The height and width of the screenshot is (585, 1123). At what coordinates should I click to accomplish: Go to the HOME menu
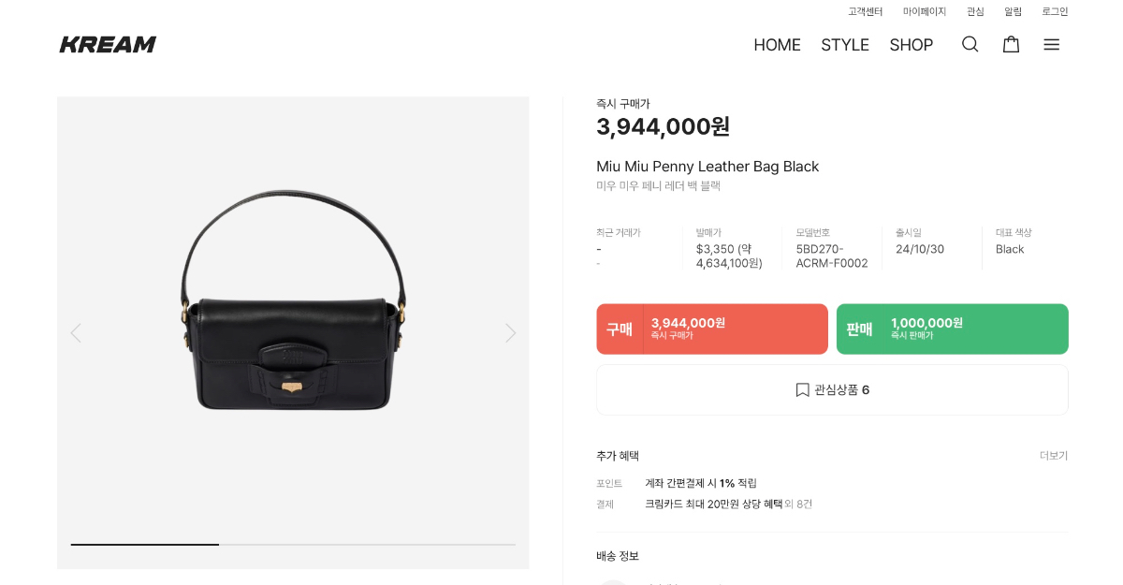[x=777, y=45]
